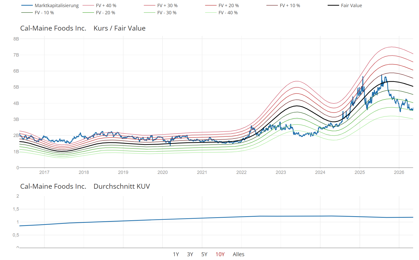Image resolution: width=419 pixels, height=260 pixels.
Task: Switch to the 3Y time range
Action: [x=190, y=254]
